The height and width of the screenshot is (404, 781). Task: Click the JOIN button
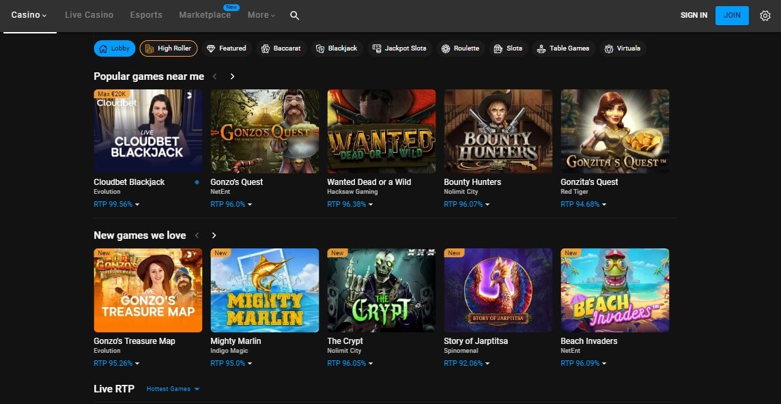click(x=732, y=16)
